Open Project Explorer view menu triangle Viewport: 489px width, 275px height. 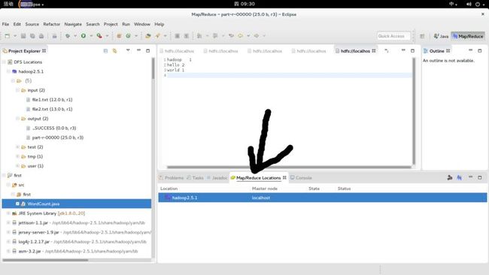coord(128,50)
